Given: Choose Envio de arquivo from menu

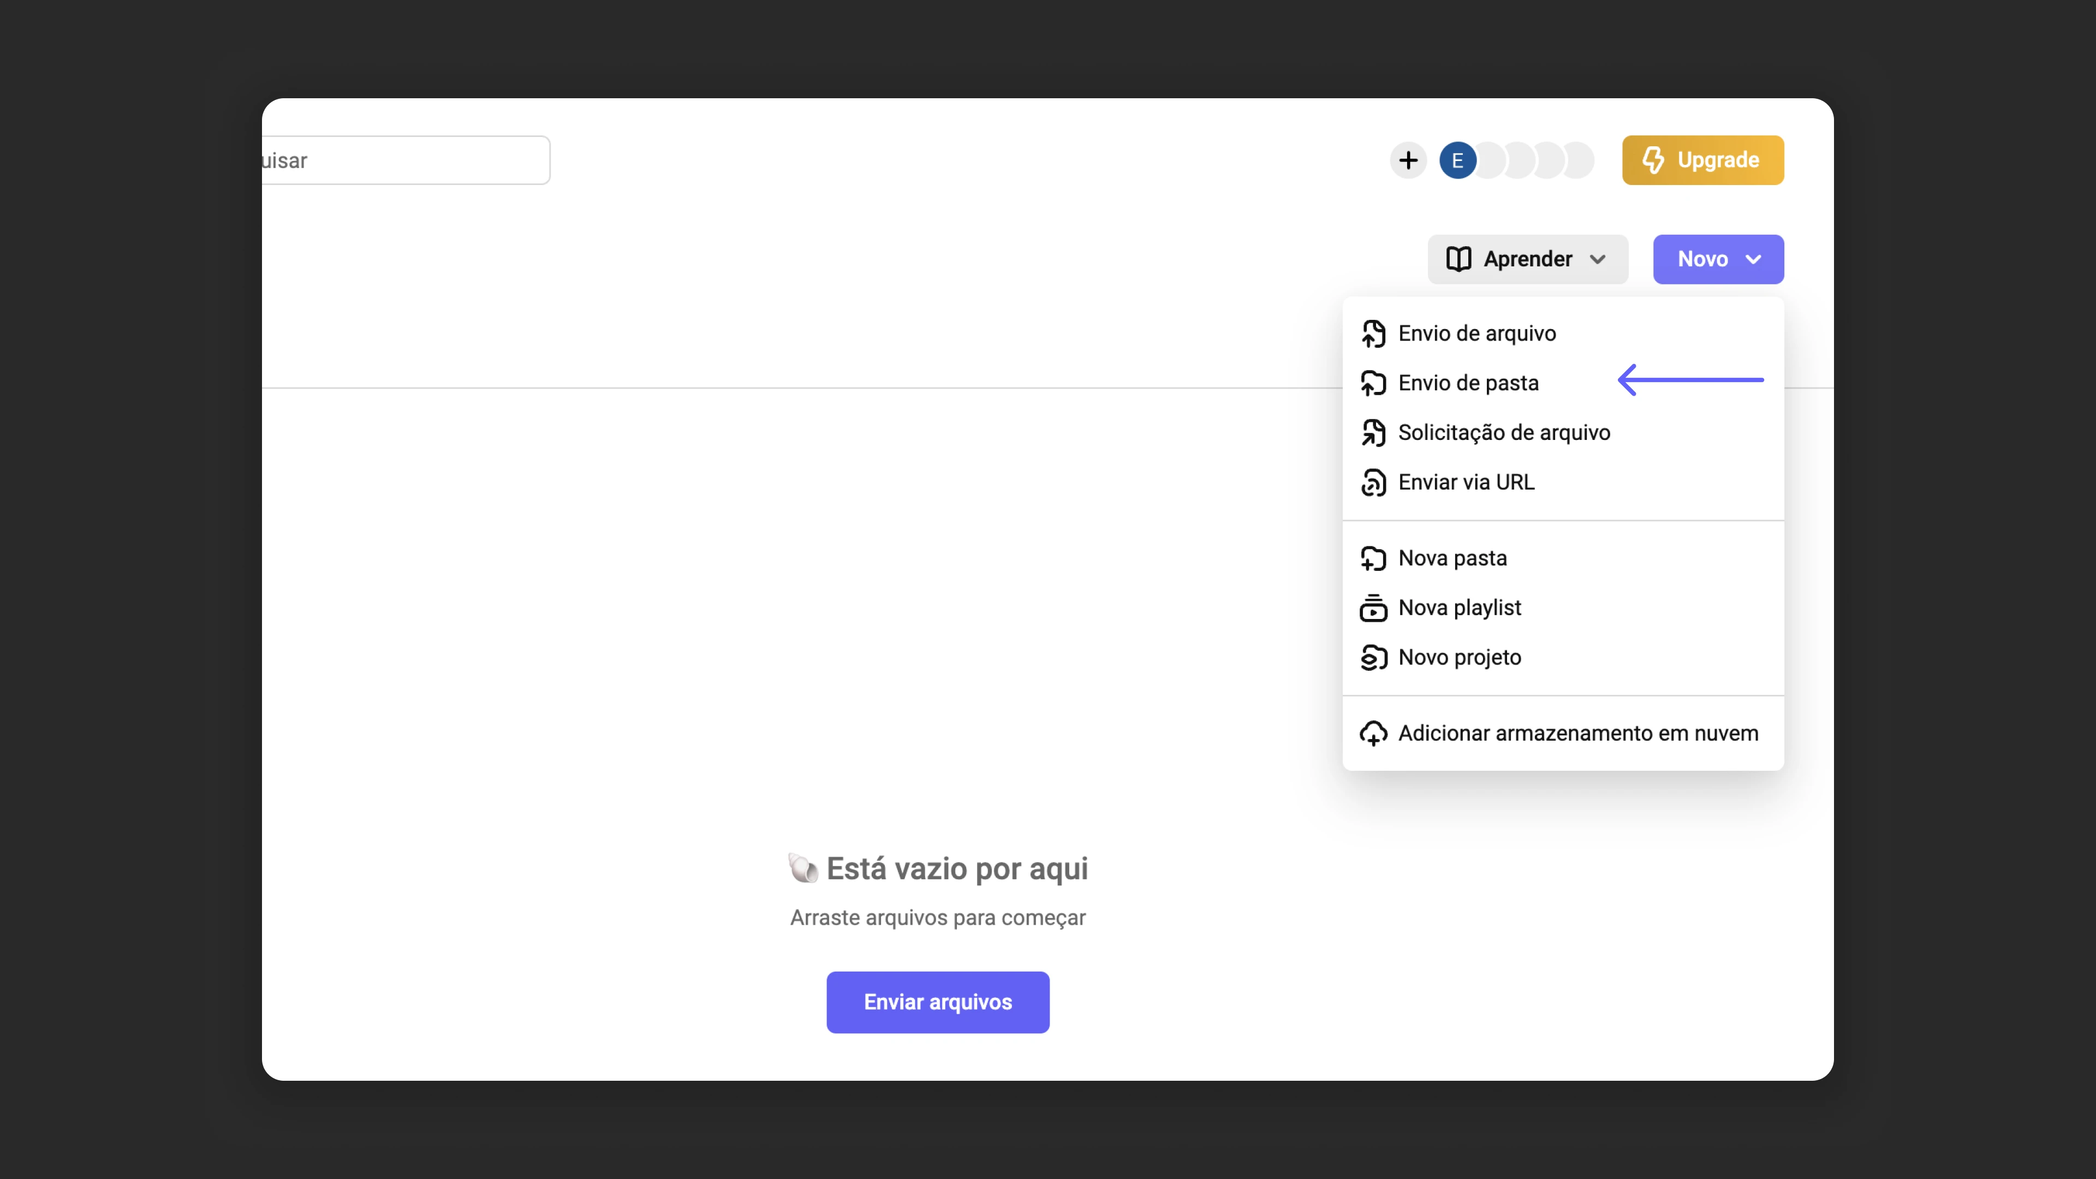Looking at the screenshot, I should tap(1563, 334).
